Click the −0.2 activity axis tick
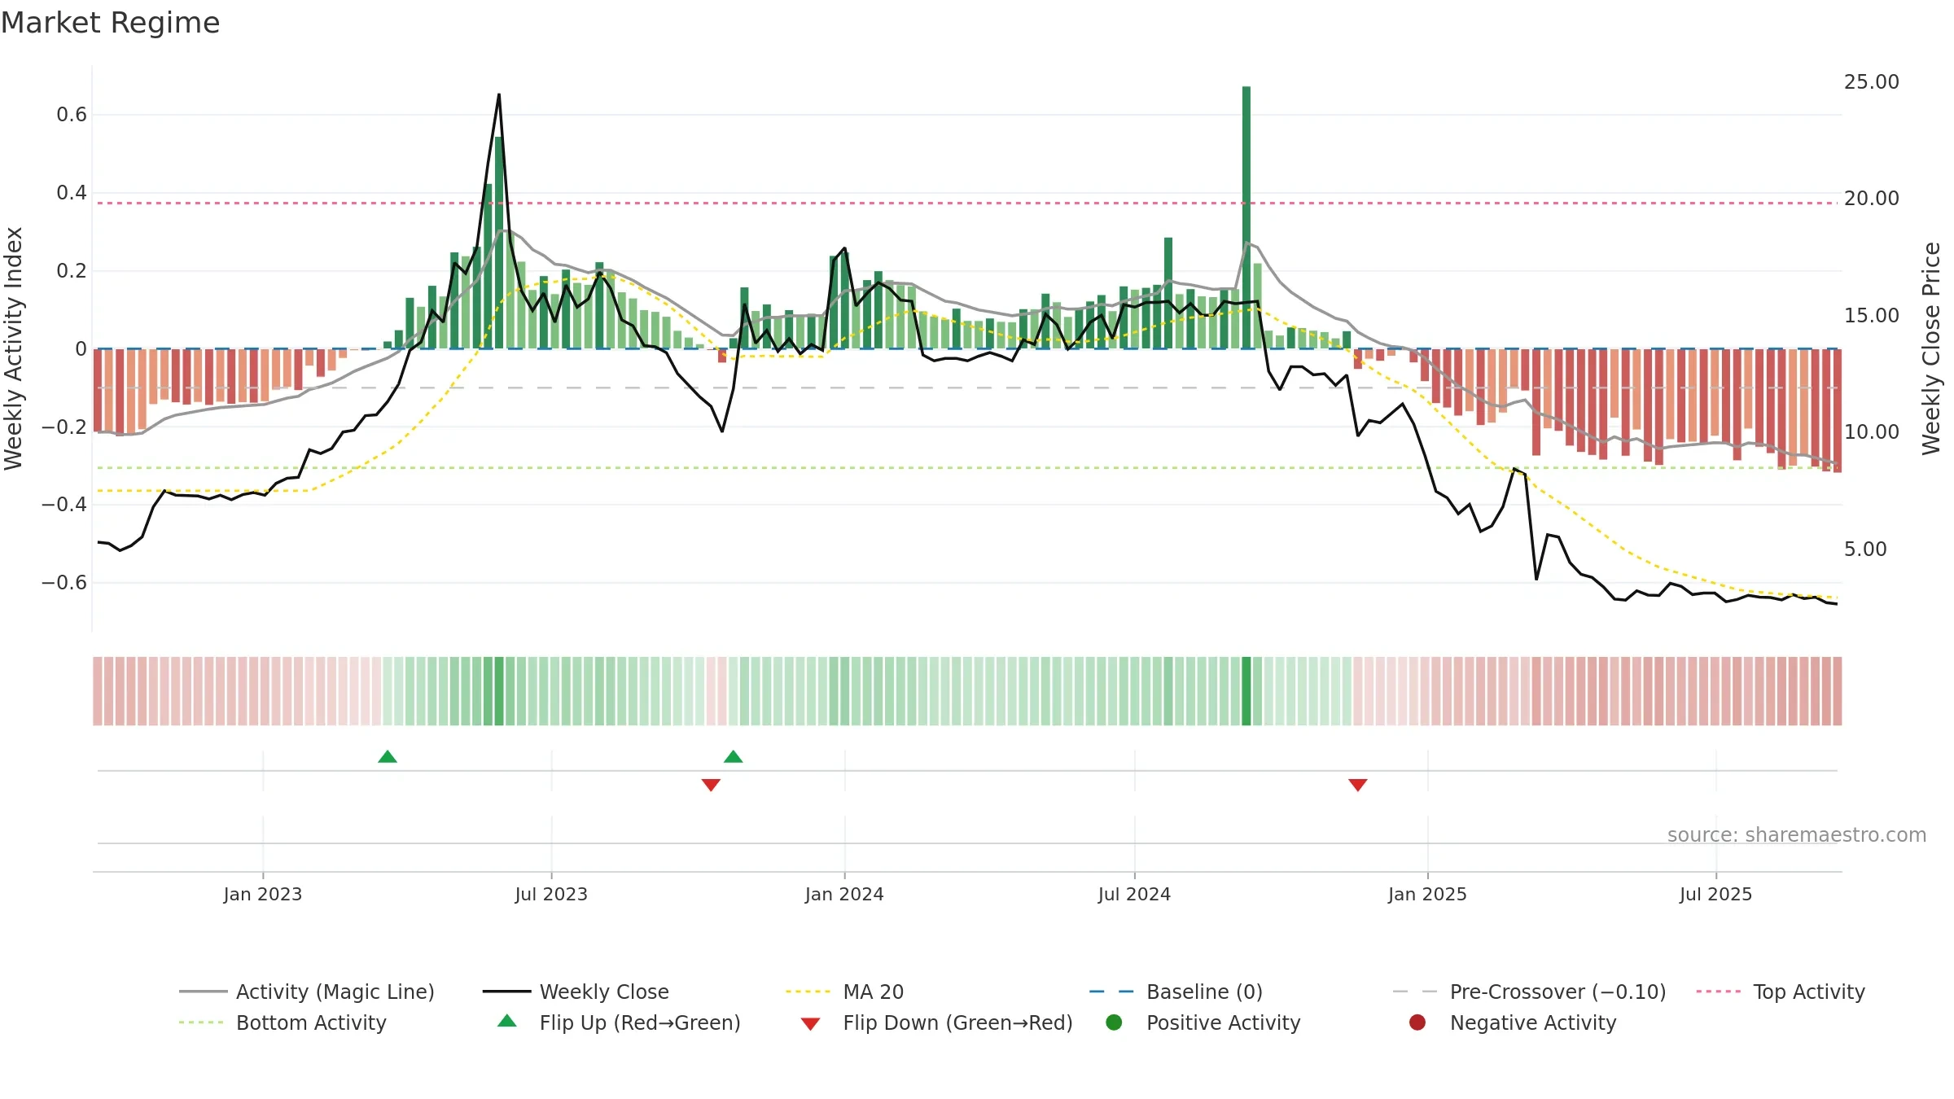 pos(64,427)
